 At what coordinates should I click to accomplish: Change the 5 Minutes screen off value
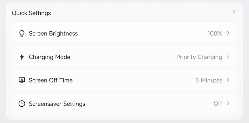(x=209, y=80)
